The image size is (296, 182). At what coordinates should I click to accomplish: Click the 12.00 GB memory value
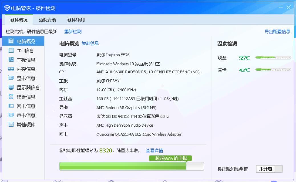tap(116, 90)
